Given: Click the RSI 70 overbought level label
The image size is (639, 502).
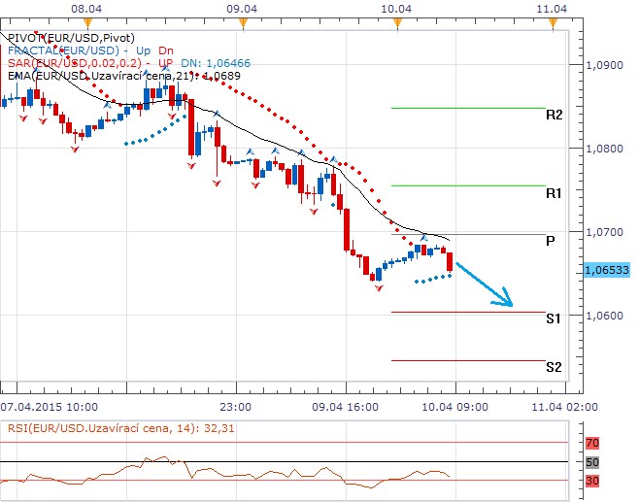Looking at the screenshot, I should click(592, 443).
